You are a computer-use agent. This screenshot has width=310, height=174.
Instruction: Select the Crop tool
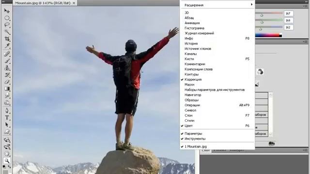[7, 39]
